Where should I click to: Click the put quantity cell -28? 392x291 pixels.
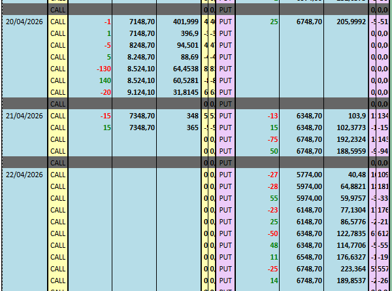257,186
